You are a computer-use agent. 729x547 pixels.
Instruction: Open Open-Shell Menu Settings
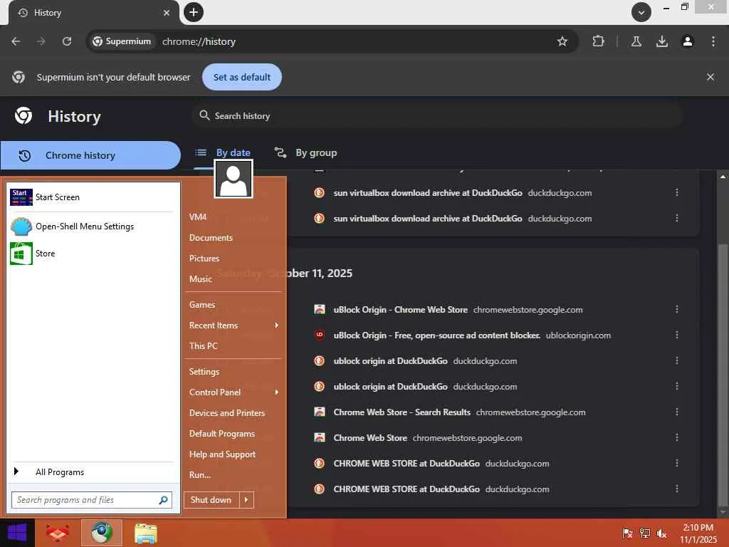click(92, 226)
